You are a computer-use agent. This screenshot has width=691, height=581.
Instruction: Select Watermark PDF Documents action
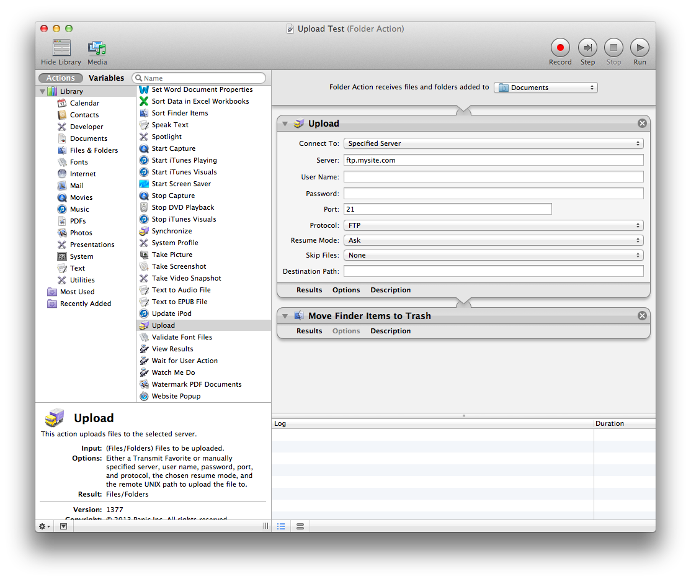[197, 385]
